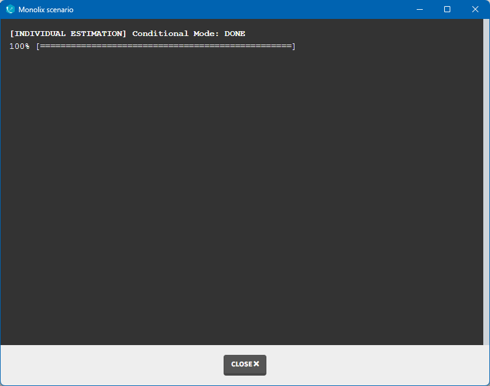490x386 pixels.
Task: Click the light gray footer left of CLOSE
Action: coord(110,365)
